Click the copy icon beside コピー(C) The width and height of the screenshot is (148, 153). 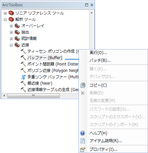(x=83, y=85)
